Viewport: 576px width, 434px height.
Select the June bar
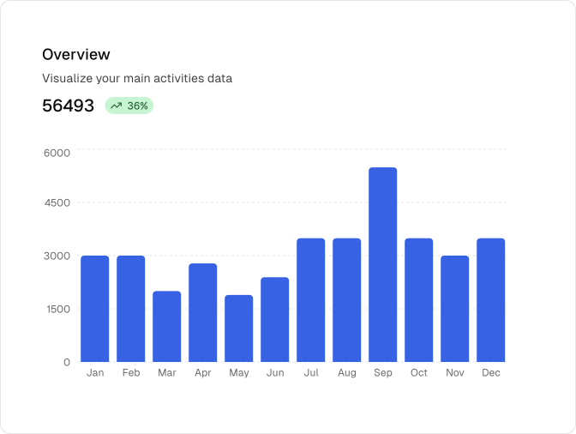click(275, 319)
